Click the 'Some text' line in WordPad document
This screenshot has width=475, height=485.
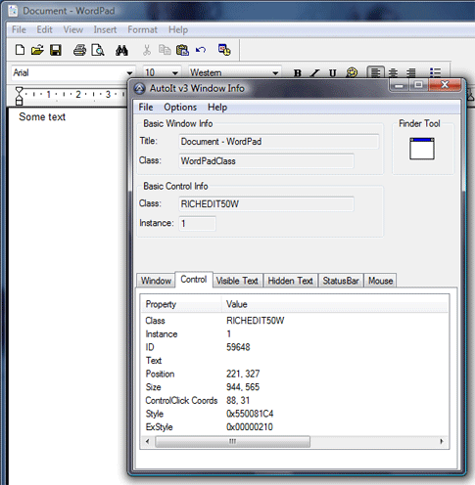(42, 117)
